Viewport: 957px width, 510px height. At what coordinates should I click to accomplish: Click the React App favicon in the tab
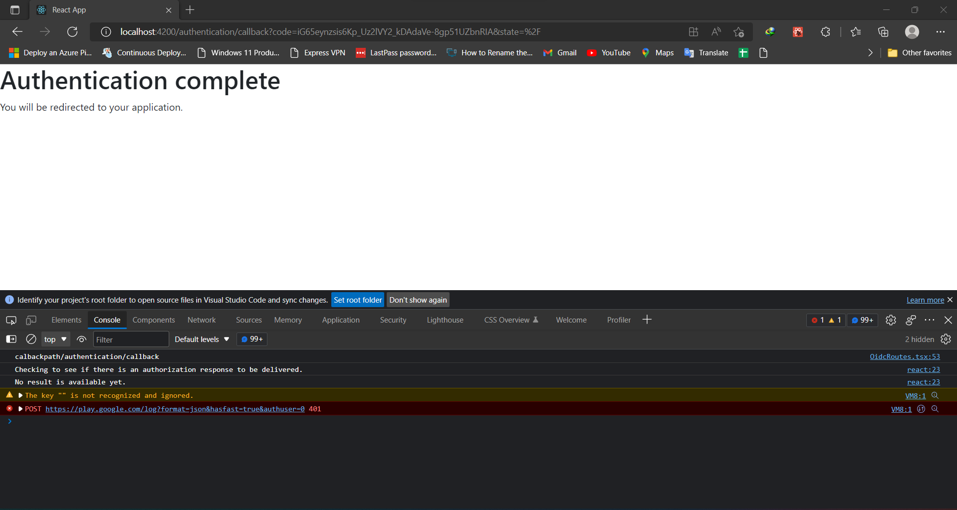click(41, 9)
